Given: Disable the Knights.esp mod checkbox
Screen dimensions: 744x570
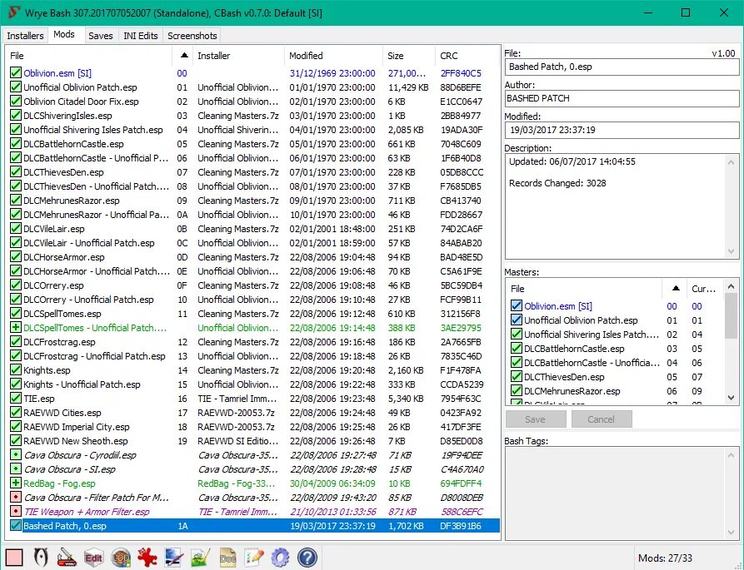Looking at the screenshot, I should point(16,369).
